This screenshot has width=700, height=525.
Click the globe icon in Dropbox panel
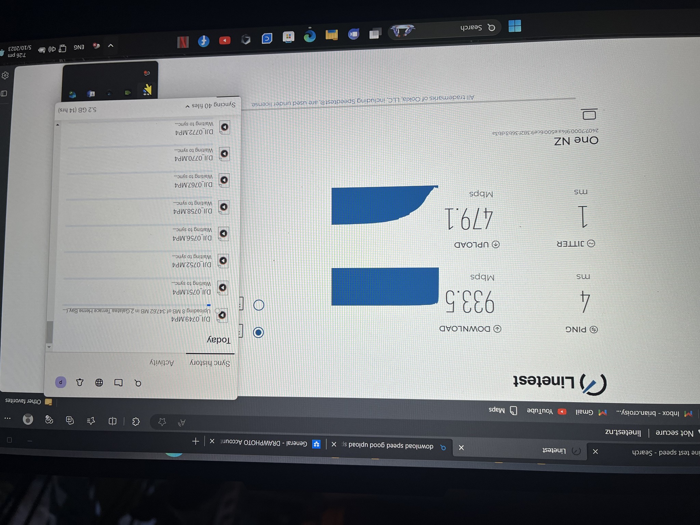[x=99, y=382]
